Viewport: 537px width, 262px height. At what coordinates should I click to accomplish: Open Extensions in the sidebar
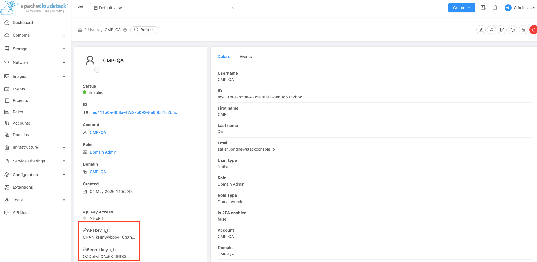23,187
